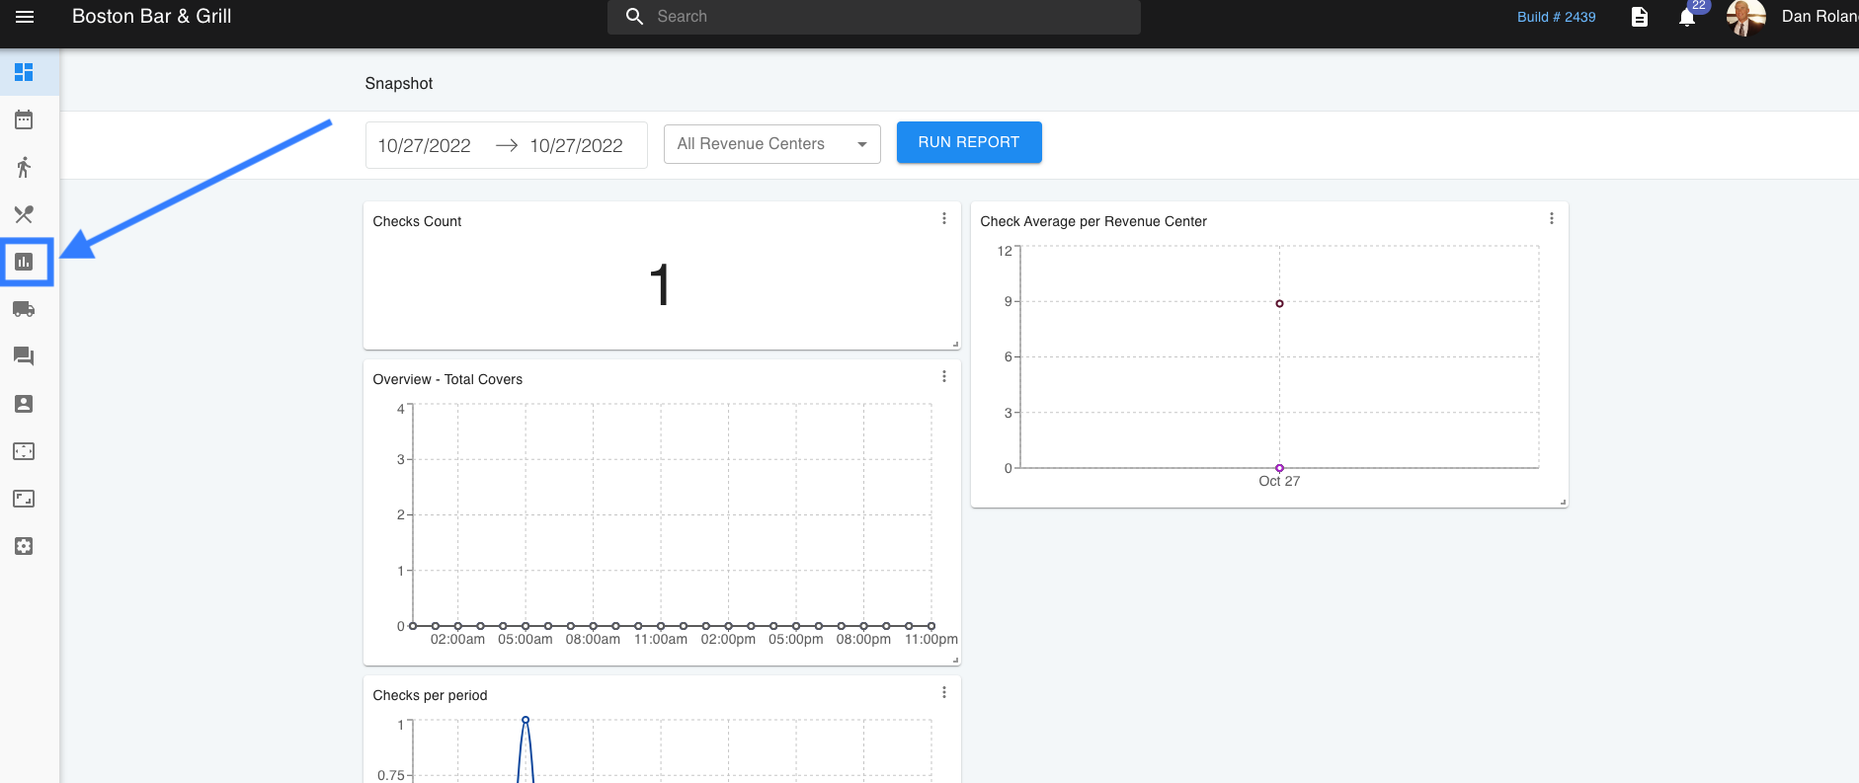The width and height of the screenshot is (1859, 783).
Task: Click the start date 10/27/2022 field
Action: coord(425,146)
